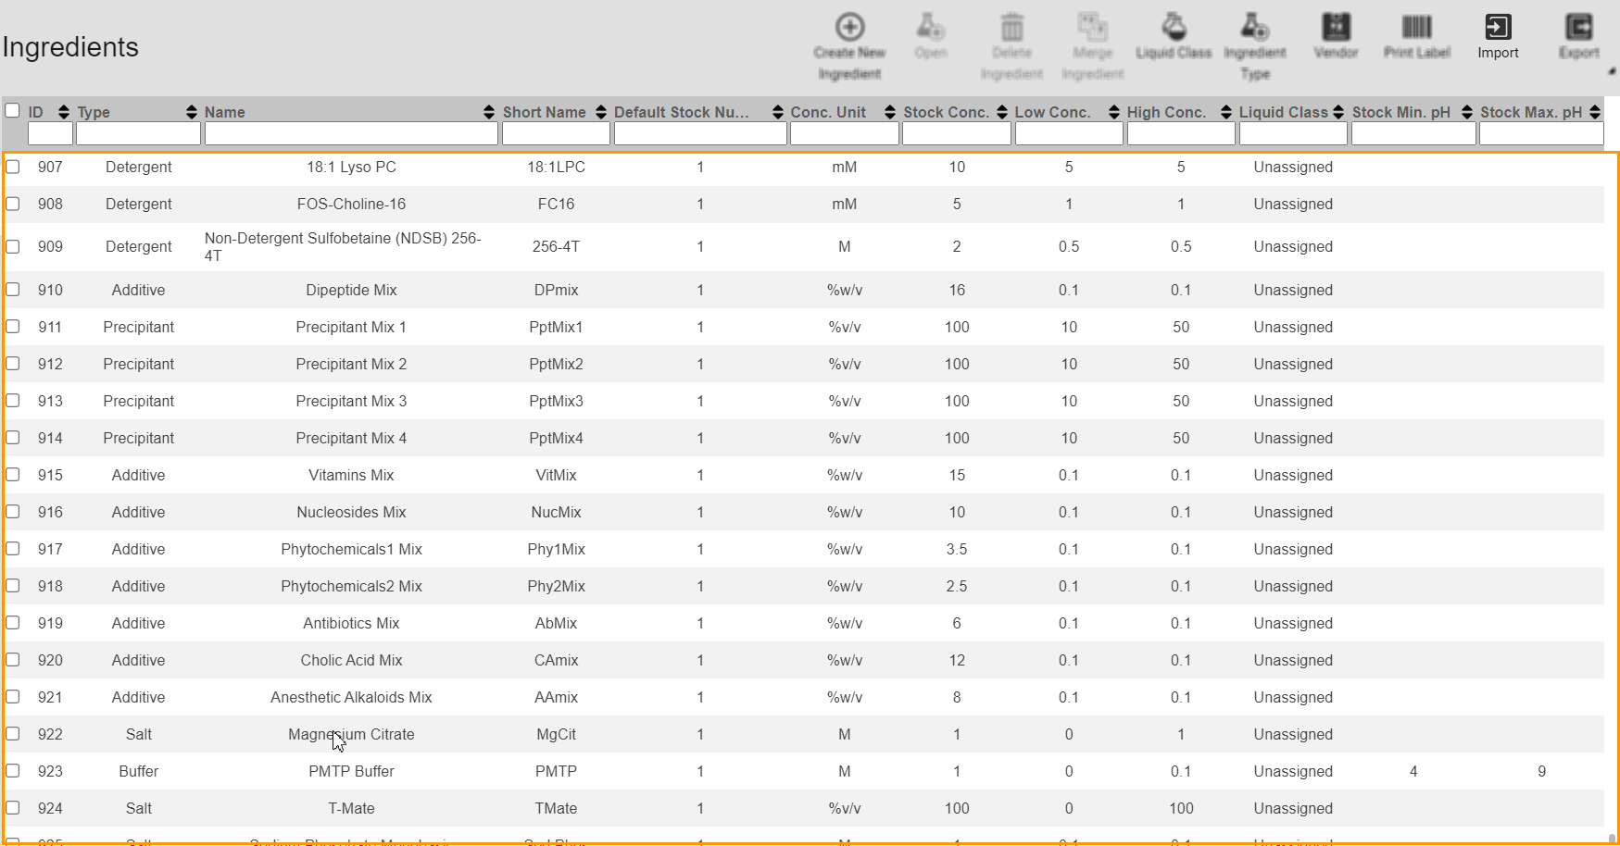Image resolution: width=1620 pixels, height=846 pixels.
Task: Click sort arrows for Name column
Action: tap(489, 112)
